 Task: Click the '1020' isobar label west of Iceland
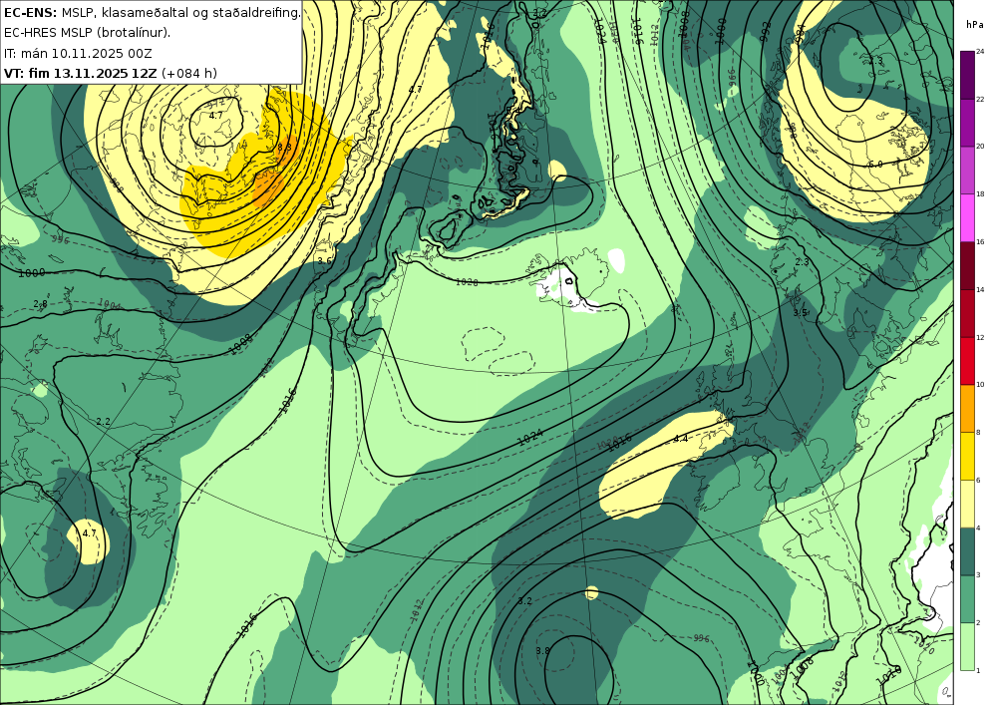click(x=467, y=281)
